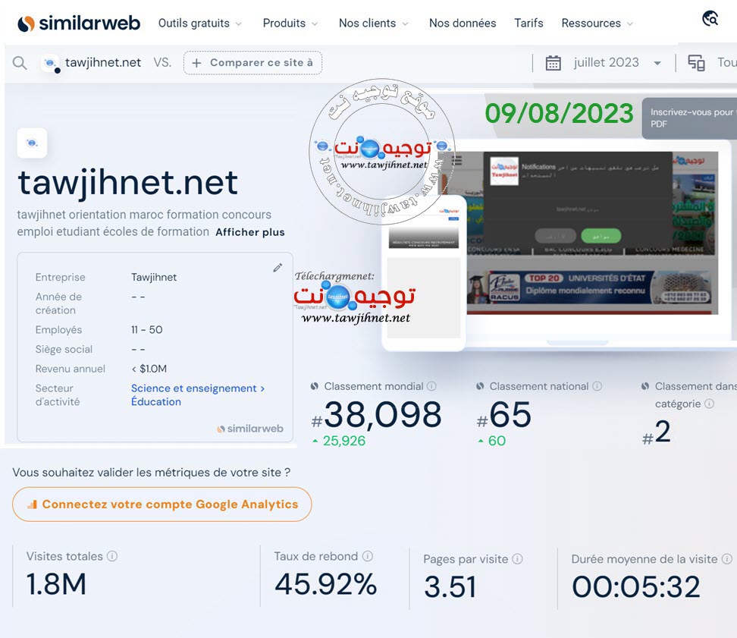Viewport: 737px width, 638px height.
Task: Open info icon for Classement mondial
Action: coord(431,386)
